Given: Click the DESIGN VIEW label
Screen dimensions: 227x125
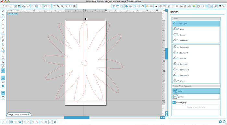Looking at the screenshot, I should (x=13, y=14).
